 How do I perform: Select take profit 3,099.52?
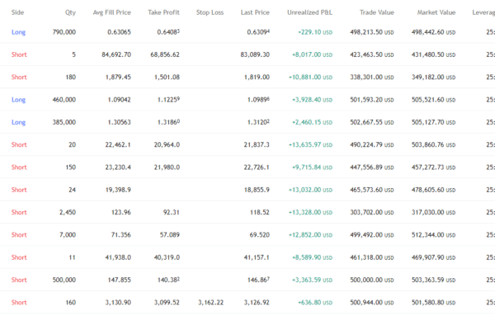167,303
